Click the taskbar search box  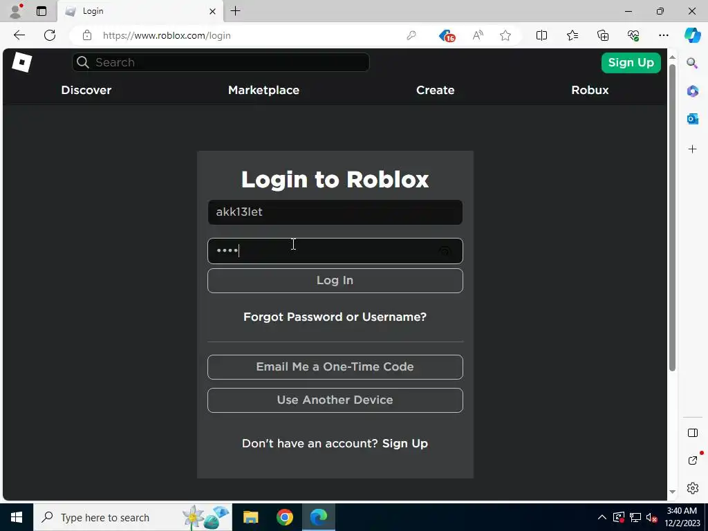click(x=133, y=517)
